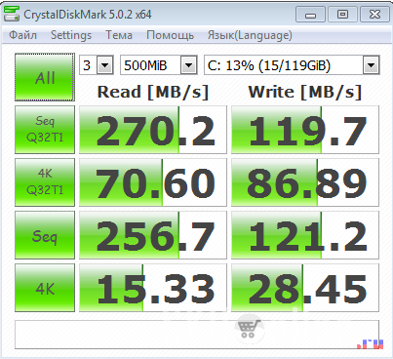Close the CrystalDiskMark window
The width and height of the screenshot is (393, 359).
[x=374, y=15]
